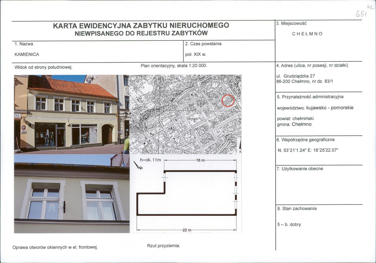Click the '16 m' dimension label
Screen dimensions: 376x263
pyautogui.click(x=200, y=160)
